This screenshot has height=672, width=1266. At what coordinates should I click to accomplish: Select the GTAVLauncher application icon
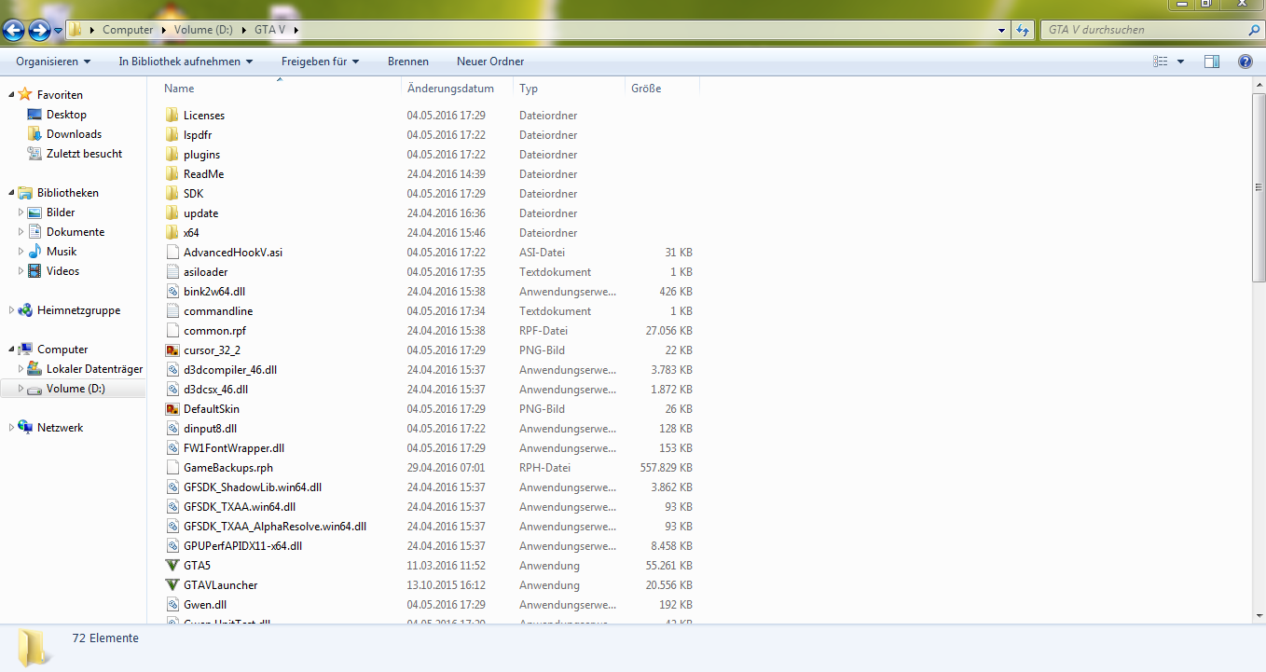point(172,585)
